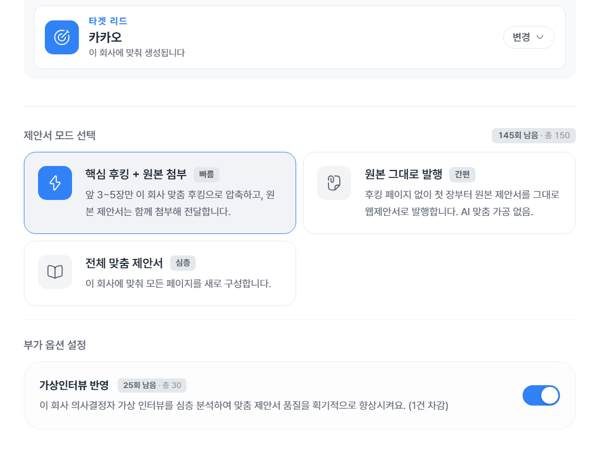598x456 pixels.
Task: Choose the 전체 맞춤 제안서 mode card
Action: (160, 273)
